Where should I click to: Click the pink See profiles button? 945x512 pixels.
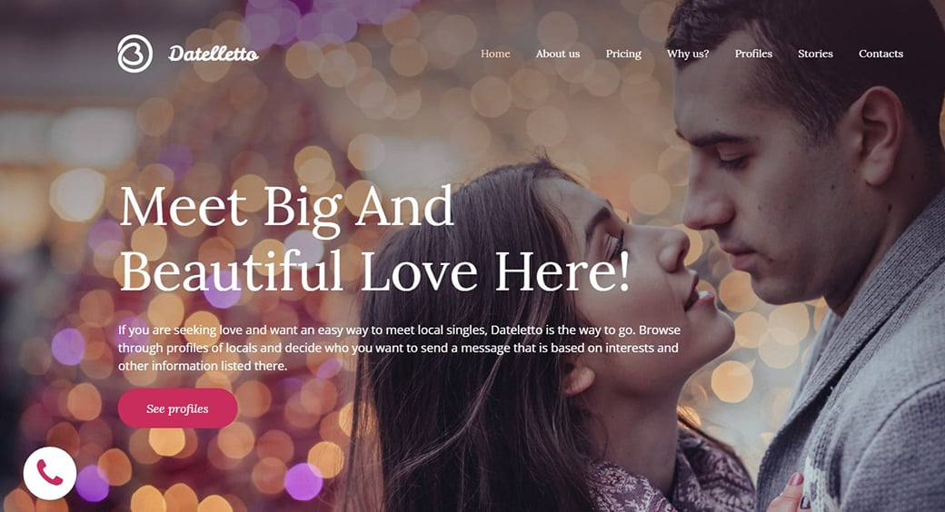point(178,409)
